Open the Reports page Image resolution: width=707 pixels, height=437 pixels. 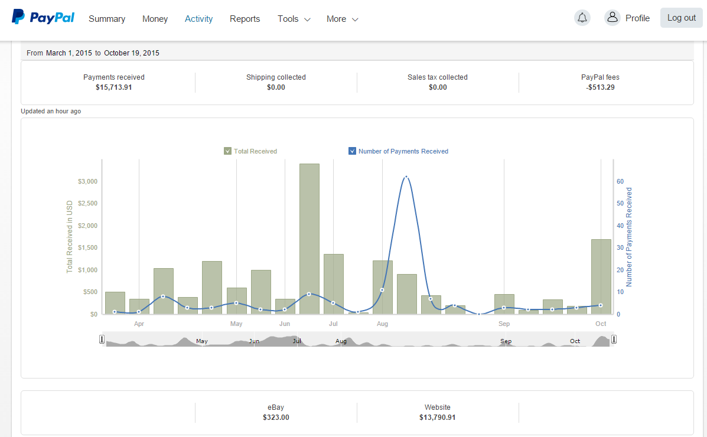point(245,19)
